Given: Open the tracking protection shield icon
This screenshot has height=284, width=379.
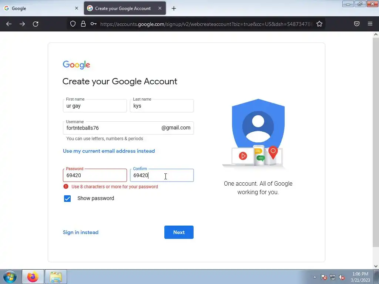Looking at the screenshot, I should [73, 24].
